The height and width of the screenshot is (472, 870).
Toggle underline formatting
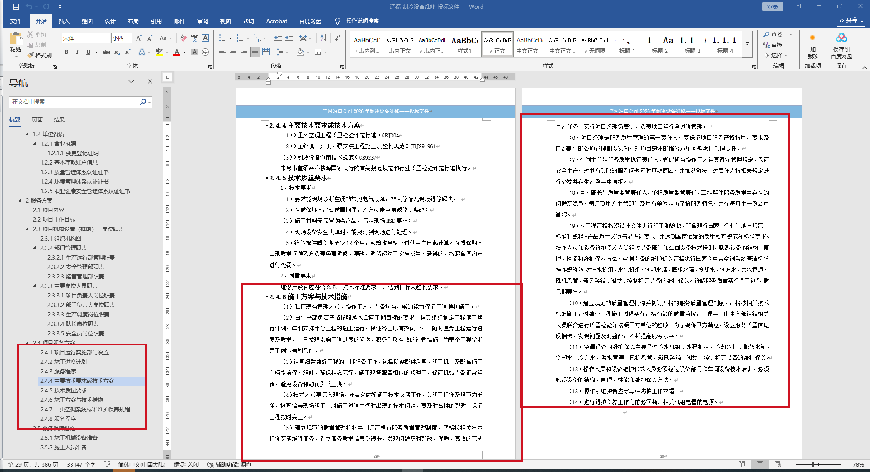pyautogui.click(x=88, y=52)
